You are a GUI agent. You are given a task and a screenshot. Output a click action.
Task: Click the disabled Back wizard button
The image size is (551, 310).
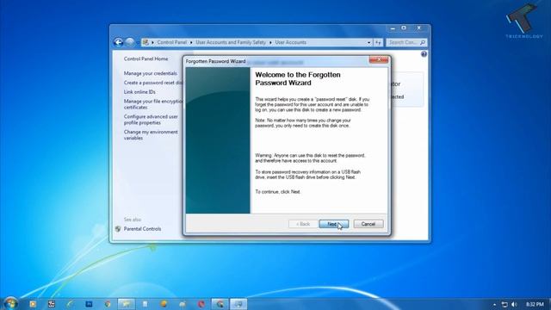pos(303,224)
